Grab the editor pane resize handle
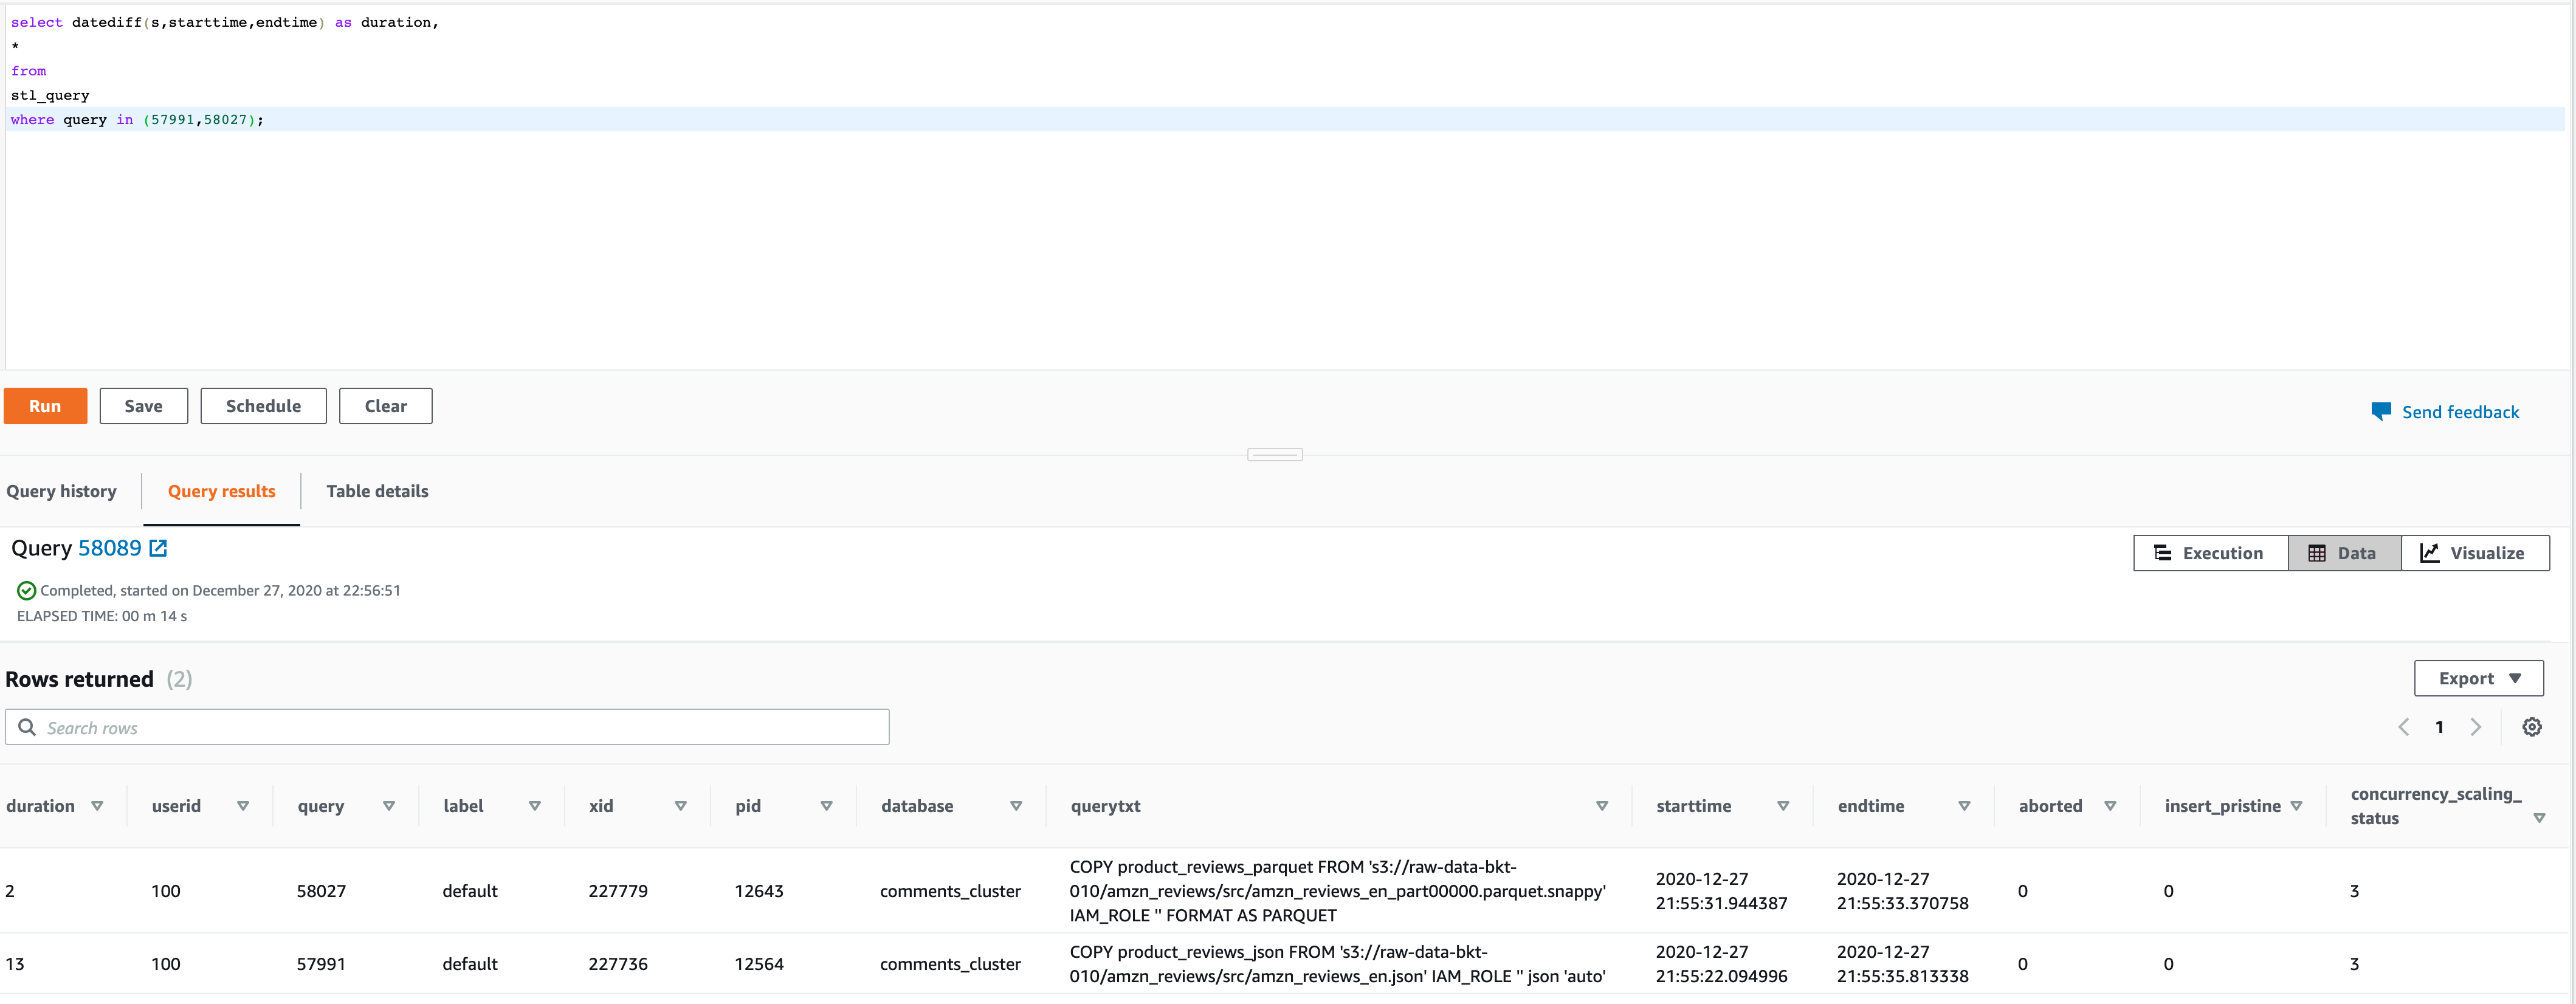The height and width of the screenshot is (1004, 2576). click(x=1274, y=455)
